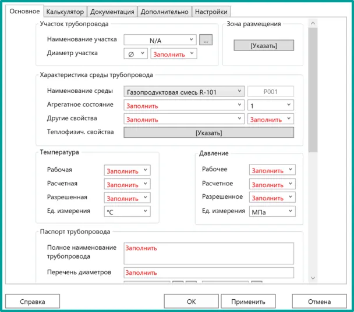Expand the Наименование среды dropdown

(x=184, y=91)
